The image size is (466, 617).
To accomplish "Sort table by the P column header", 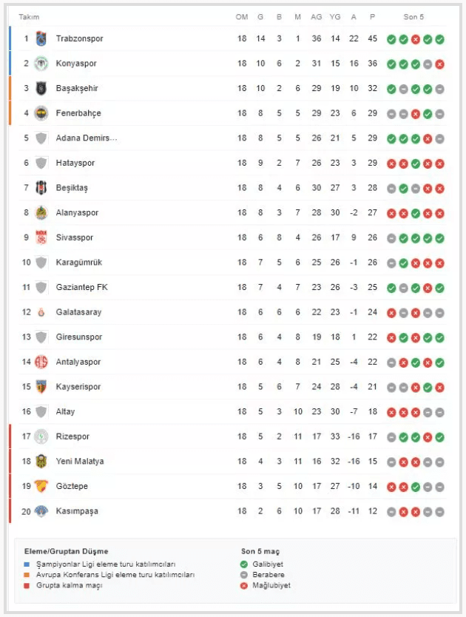I will coord(372,17).
